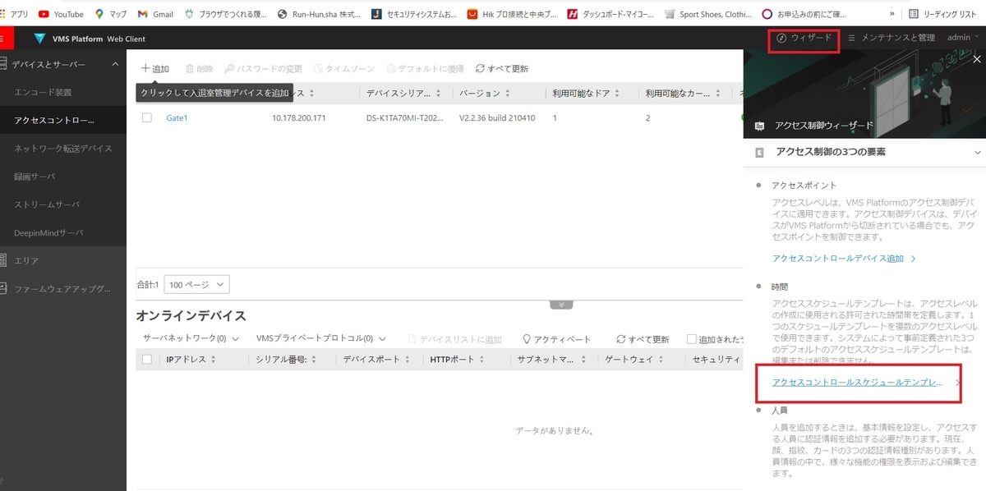Enable the 追加されたデバイス checkbox
Viewport: 986px width, 491px height.
pyautogui.click(x=690, y=337)
